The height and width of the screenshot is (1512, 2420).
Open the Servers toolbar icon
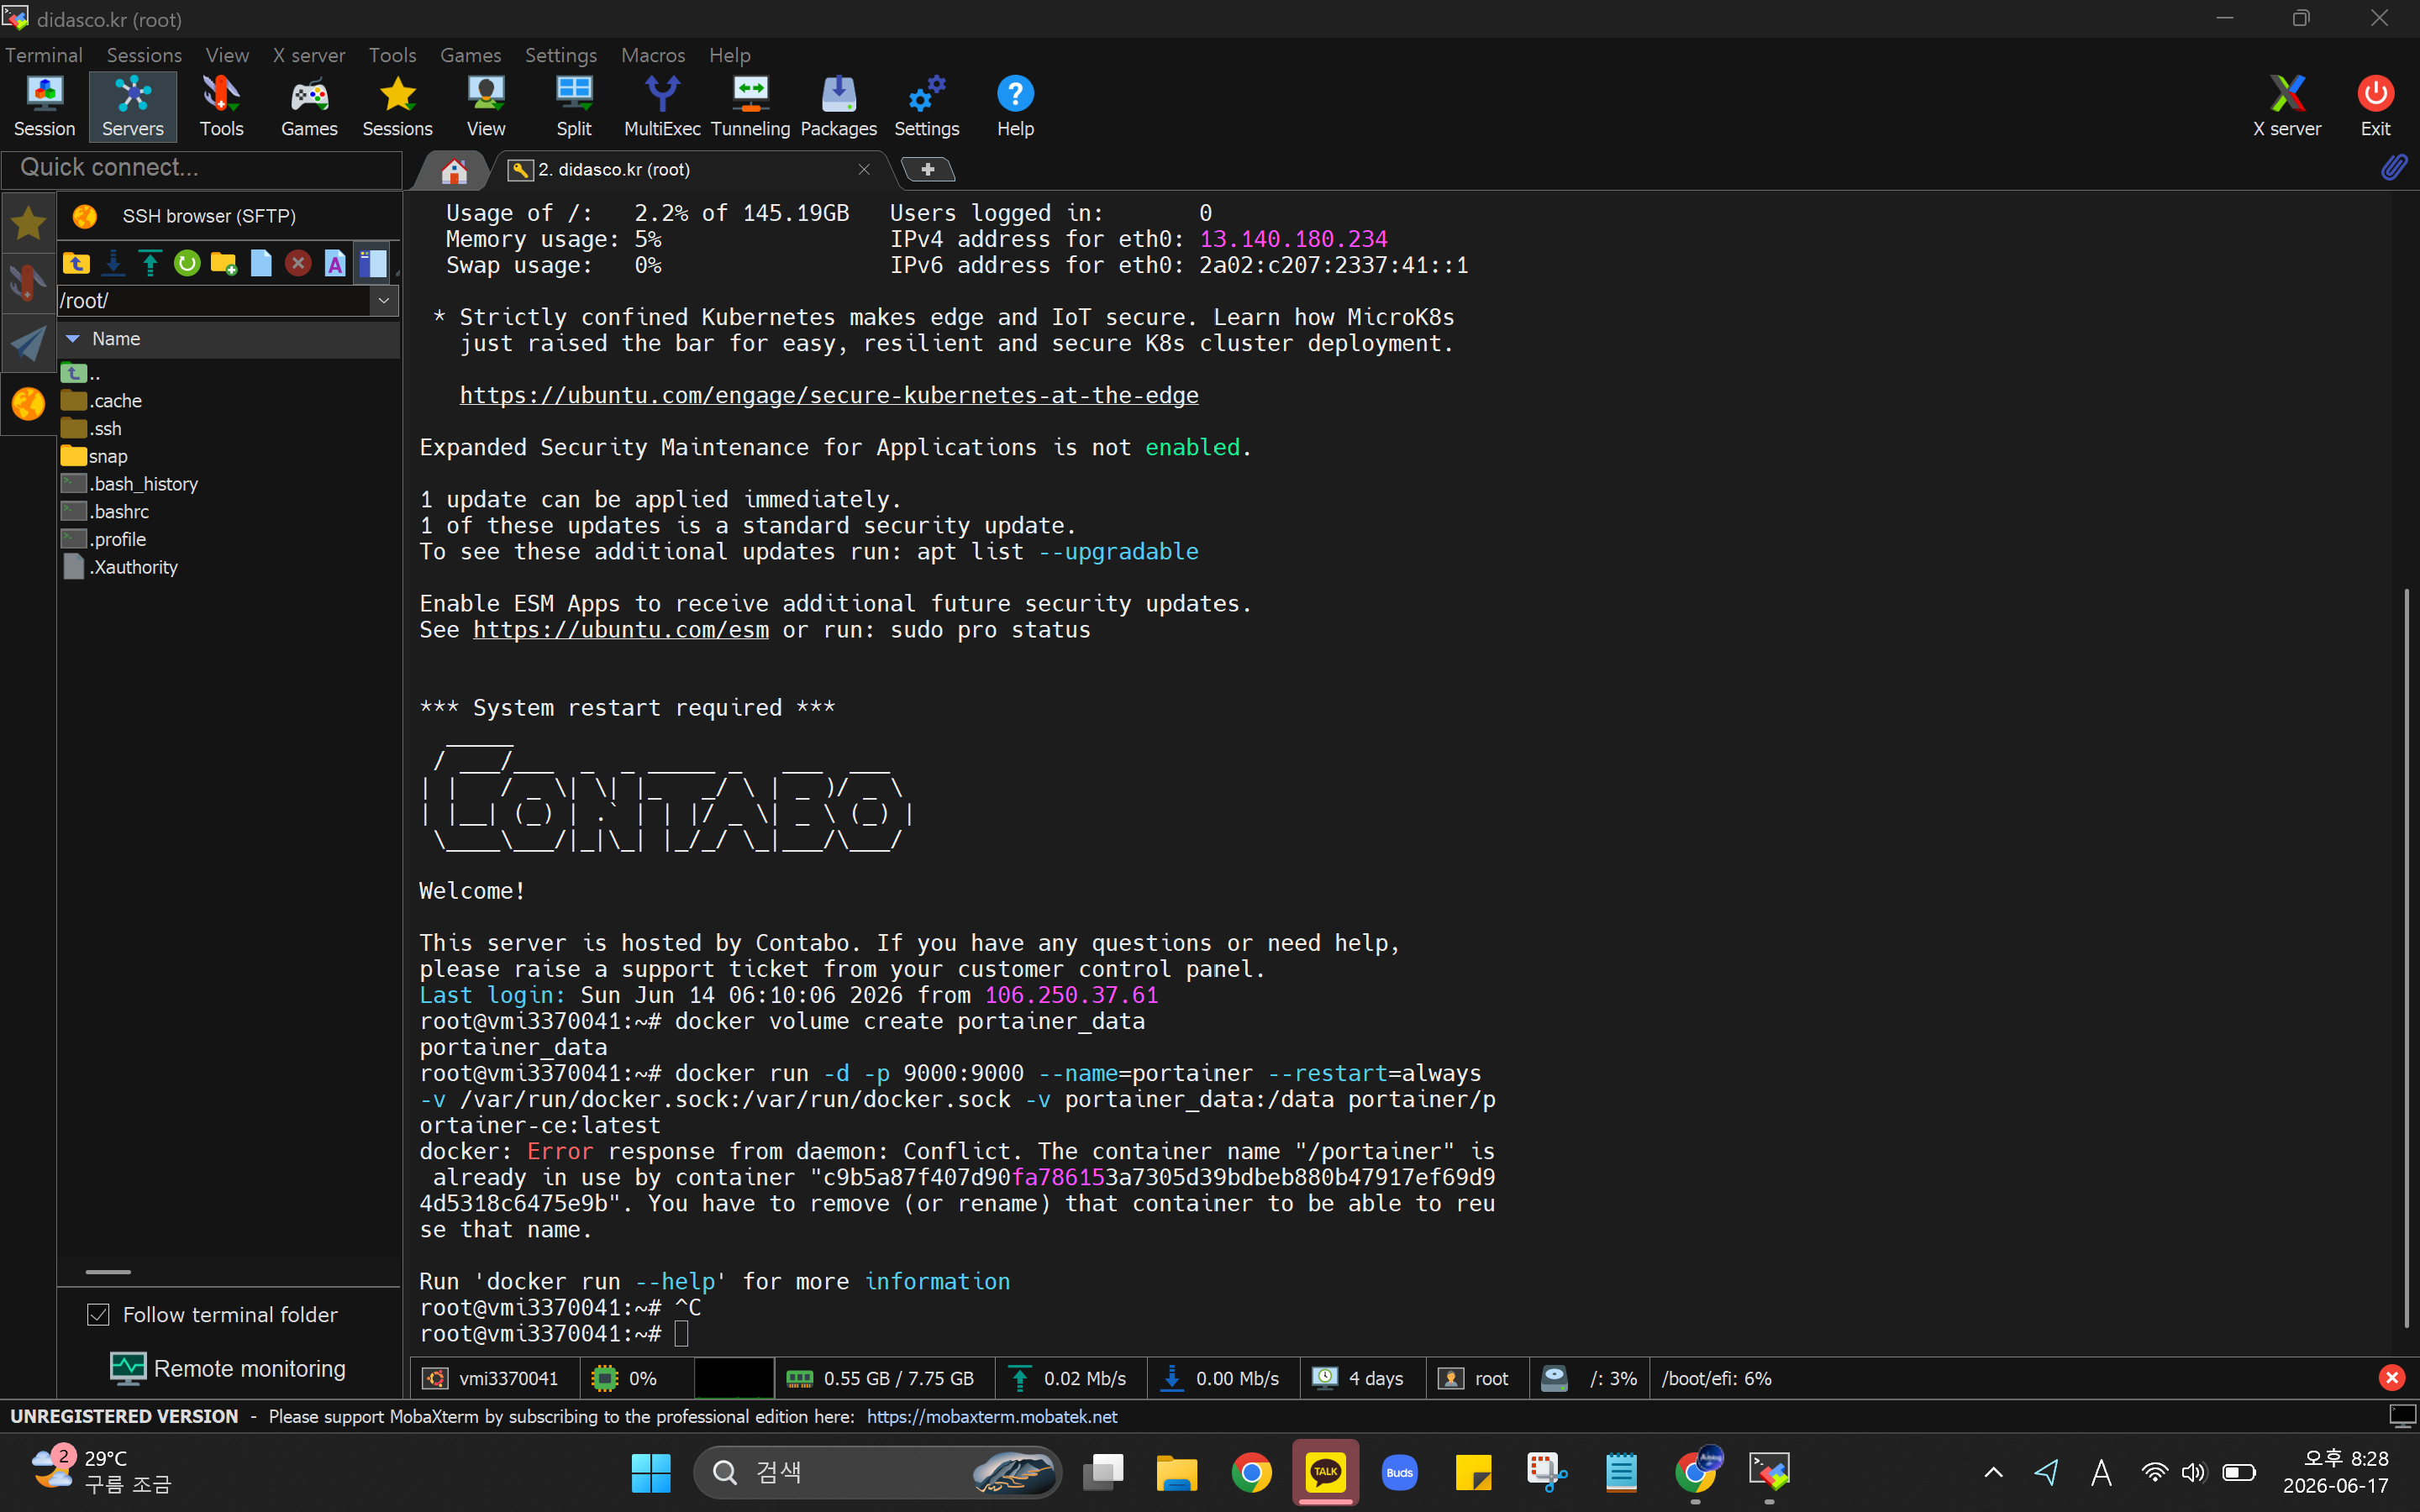pyautogui.click(x=132, y=106)
